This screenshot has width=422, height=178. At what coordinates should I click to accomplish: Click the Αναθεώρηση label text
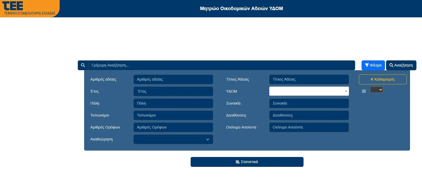101,139
